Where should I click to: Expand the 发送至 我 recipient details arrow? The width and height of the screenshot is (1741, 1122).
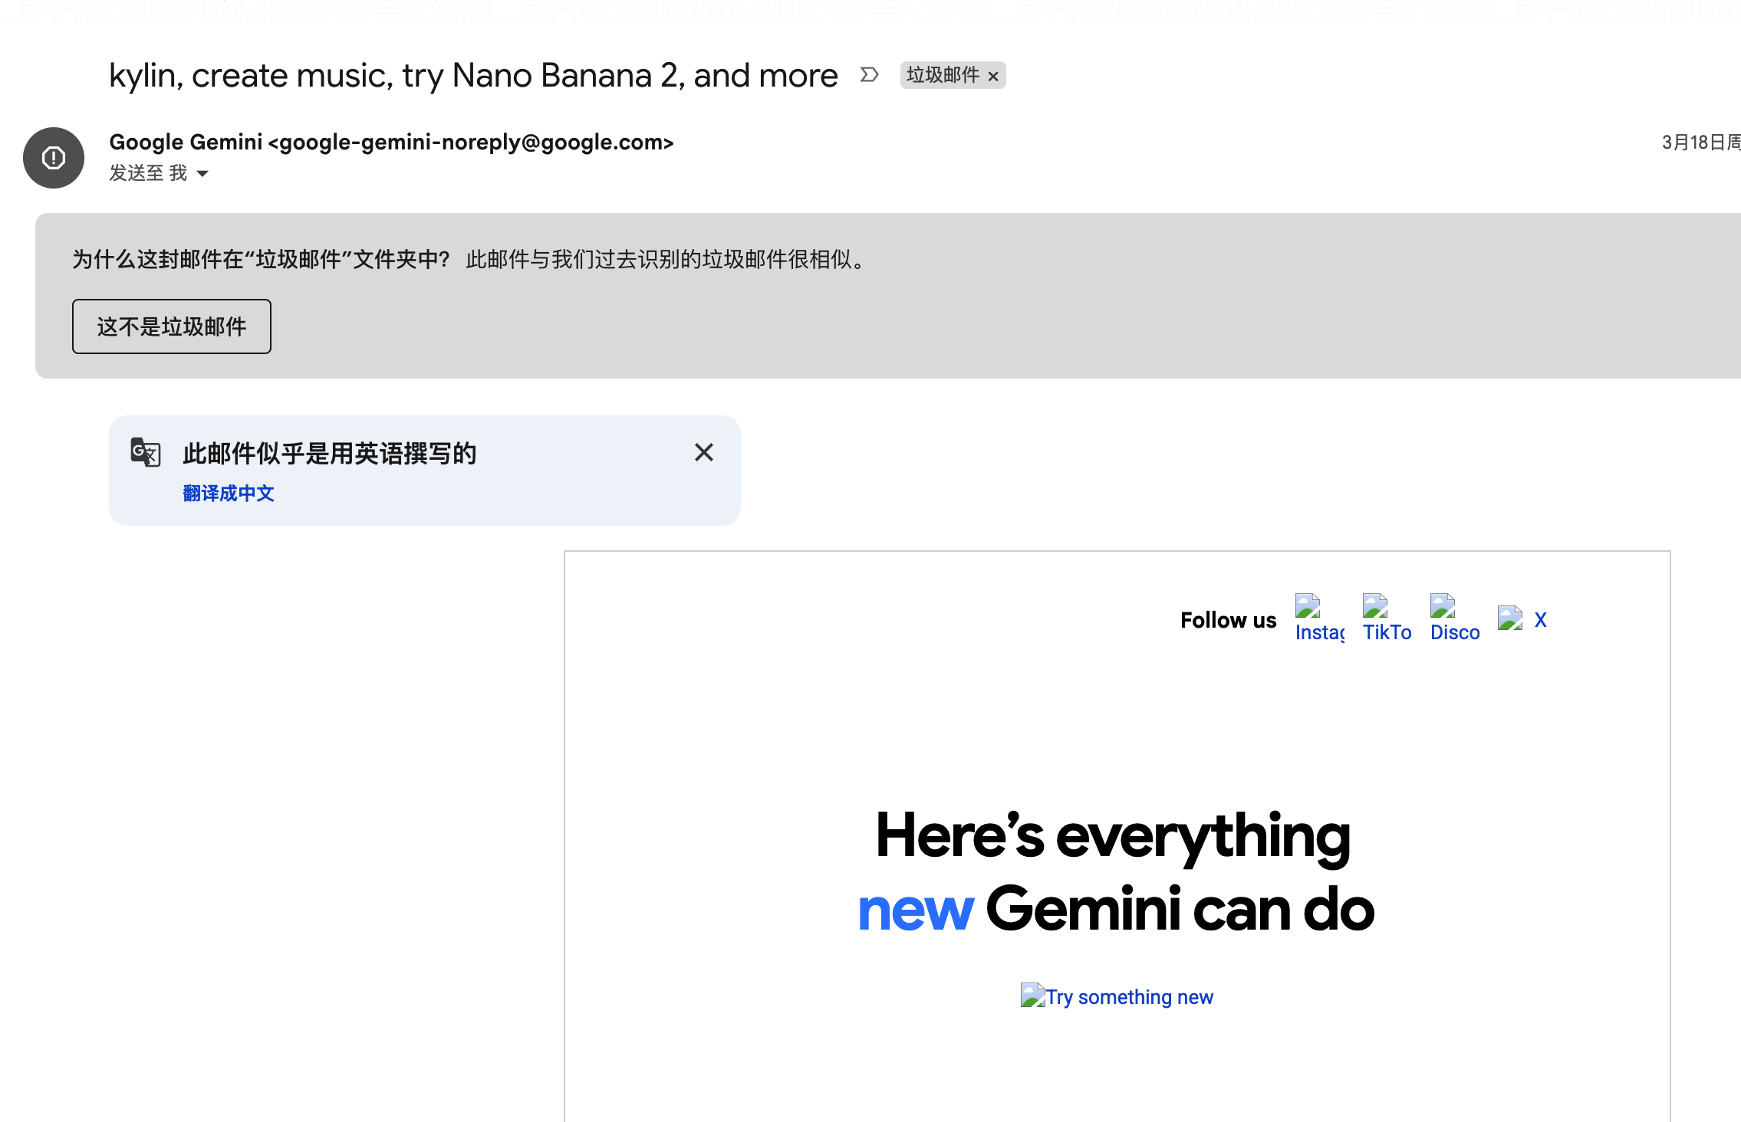click(202, 174)
